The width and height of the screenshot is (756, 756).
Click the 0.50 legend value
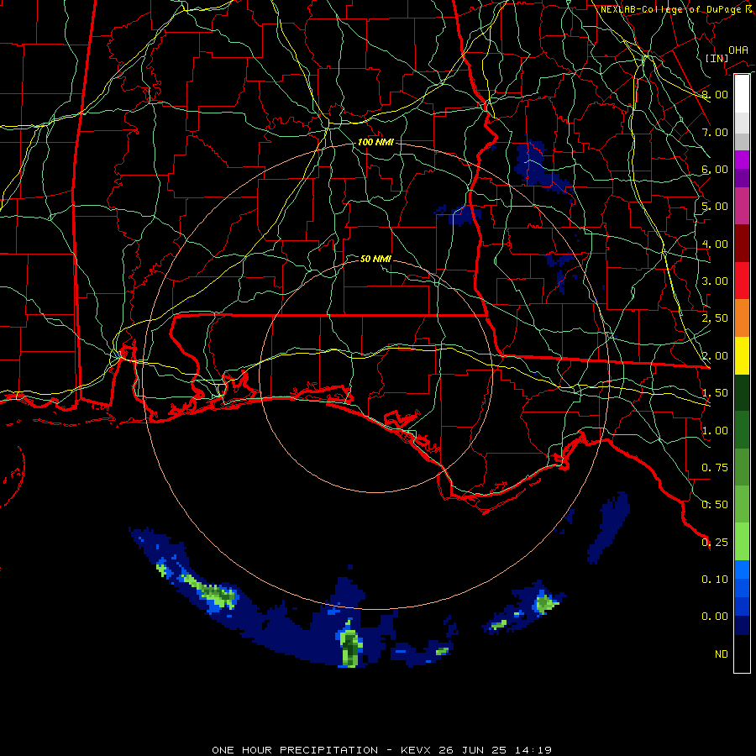point(715,505)
